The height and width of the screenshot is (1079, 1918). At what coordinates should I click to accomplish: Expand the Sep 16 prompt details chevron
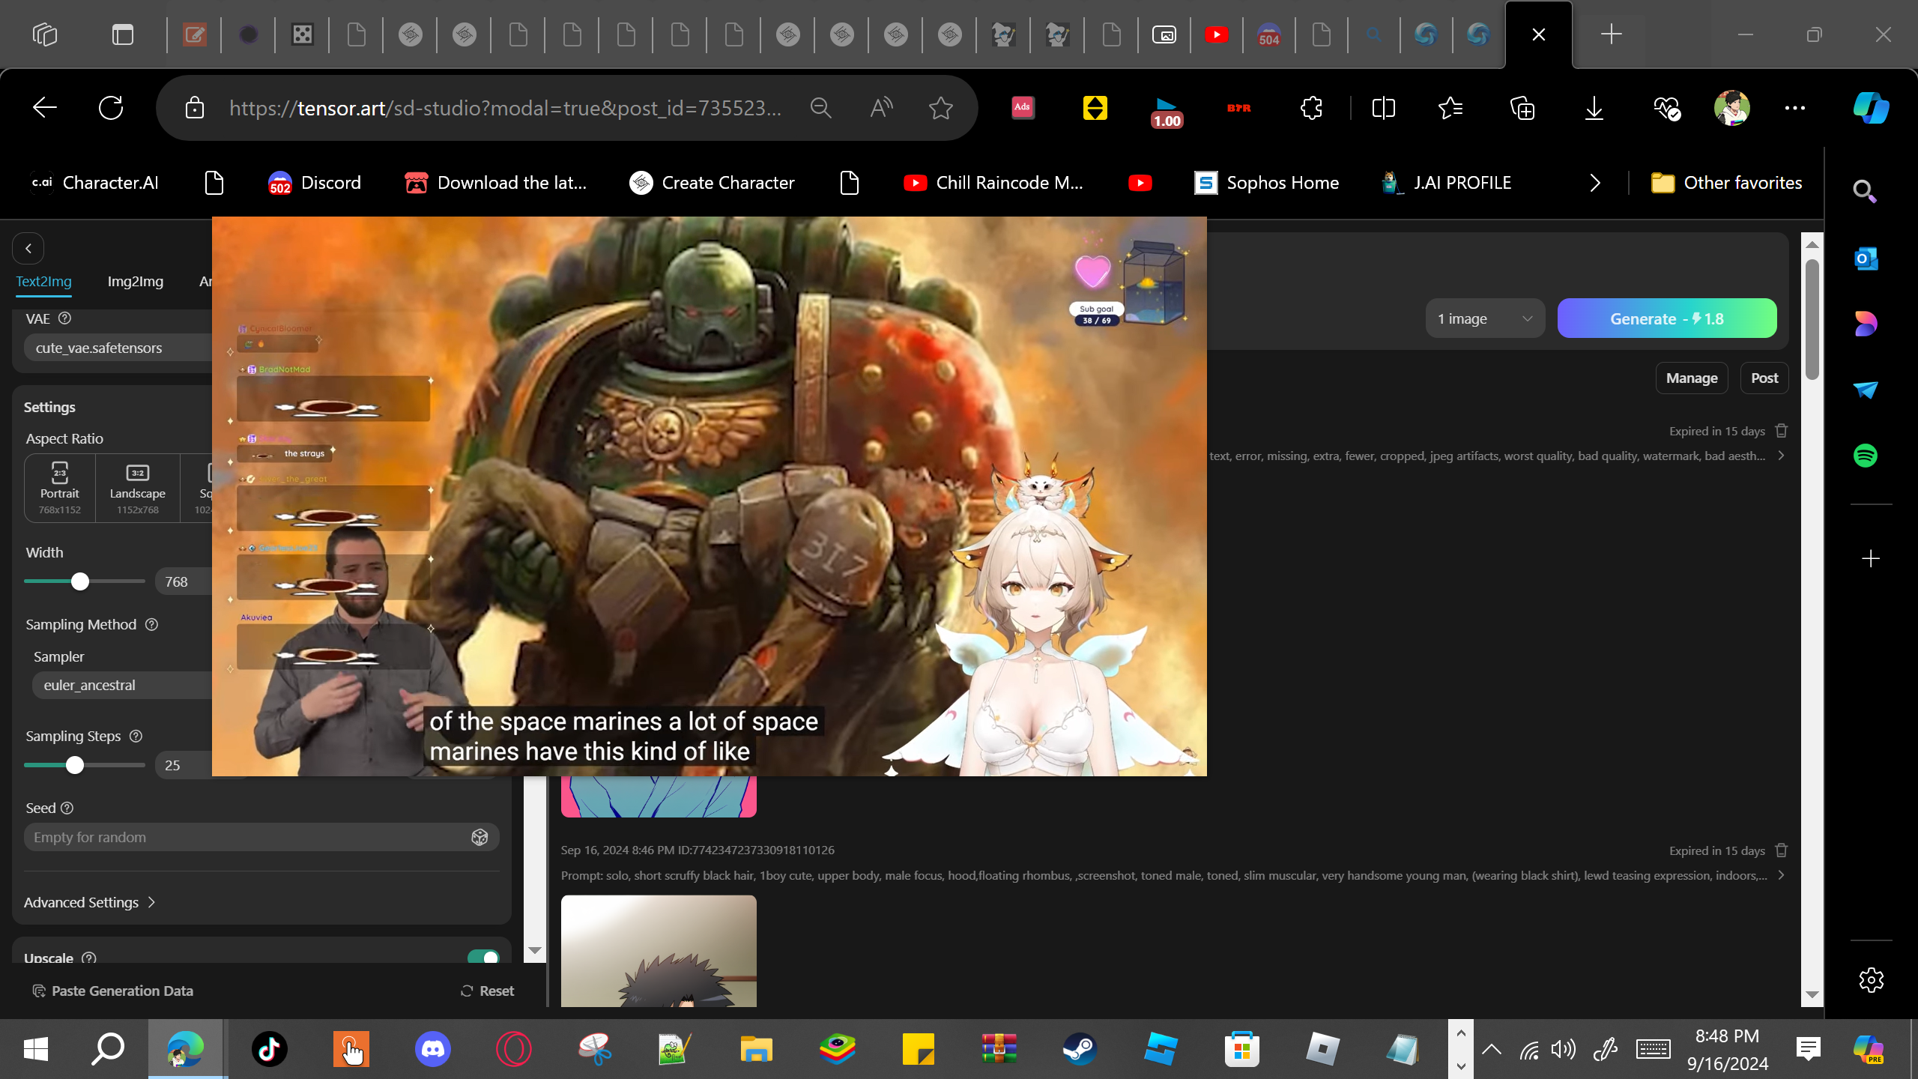pyautogui.click(x=1782, y=875)
